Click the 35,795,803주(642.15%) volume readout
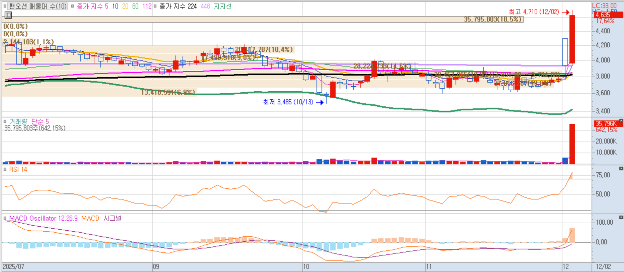 pos(35,128)
